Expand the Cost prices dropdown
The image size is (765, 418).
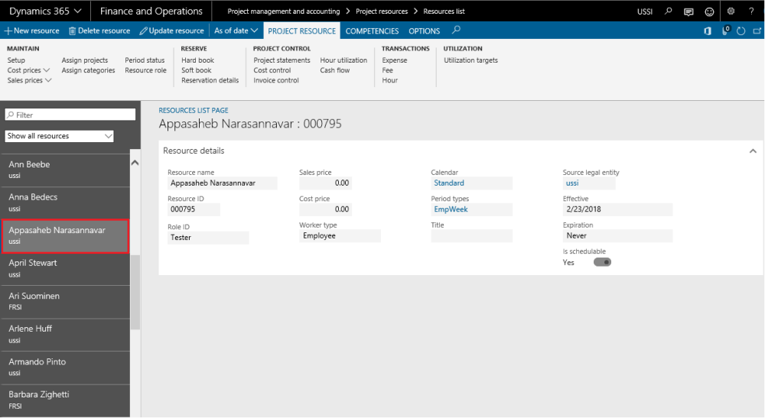pyautogui.click(x=28, y=70)
